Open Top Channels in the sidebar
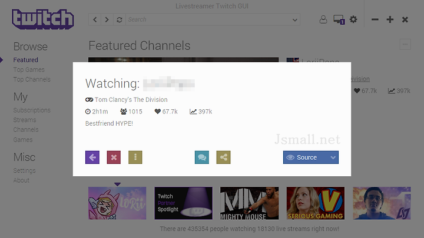The height and width of the screenshot is (238, 424). [32, 79]
